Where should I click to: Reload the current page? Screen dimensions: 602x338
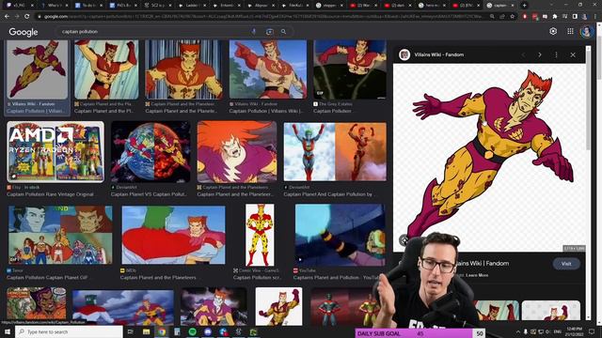click(27, 17)
